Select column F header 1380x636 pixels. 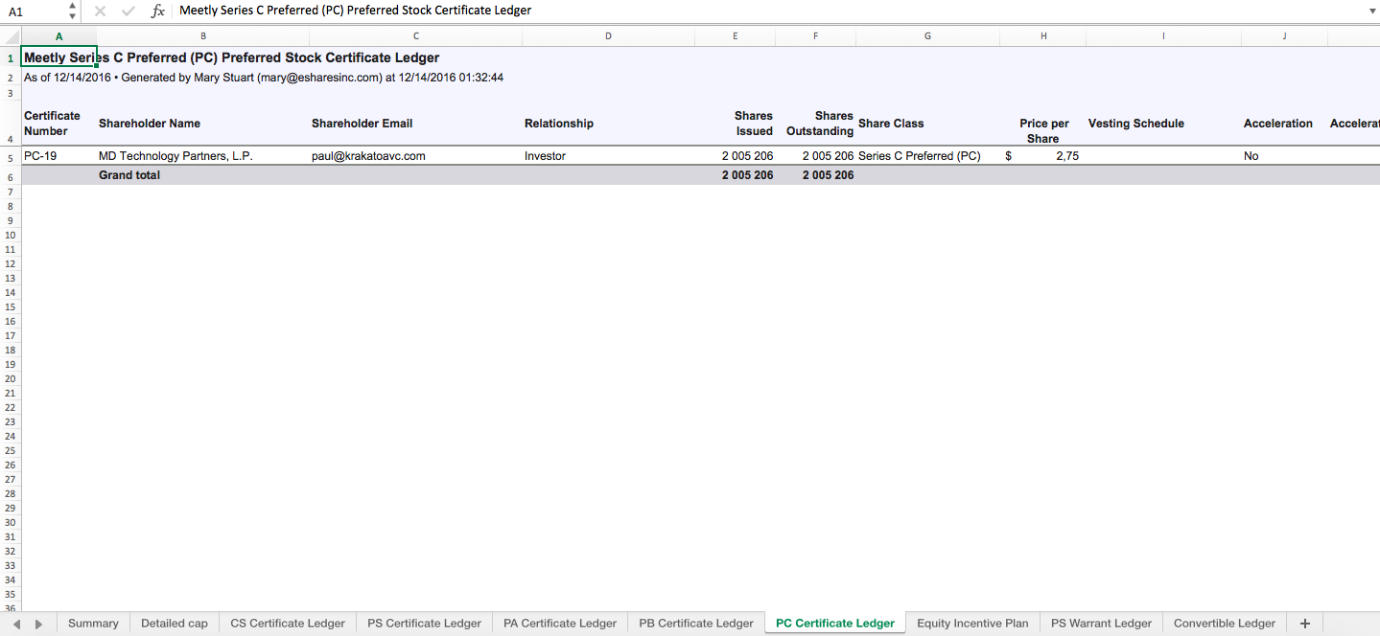815,36
